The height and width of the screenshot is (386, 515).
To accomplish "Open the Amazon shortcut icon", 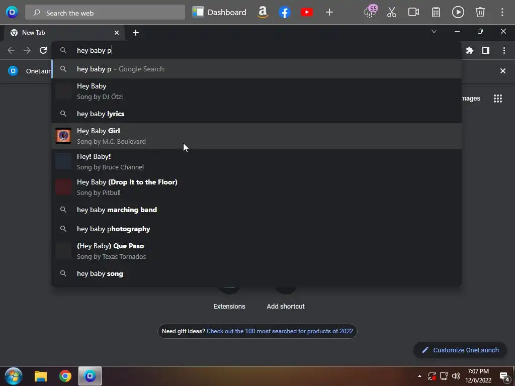I will coord(263,13).
